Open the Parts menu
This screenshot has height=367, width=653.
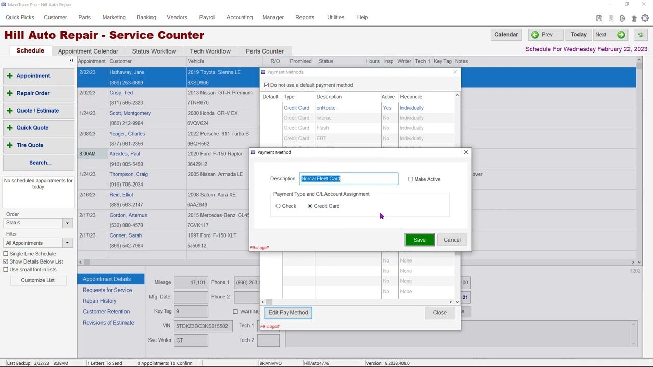click(x=84, y=17)
